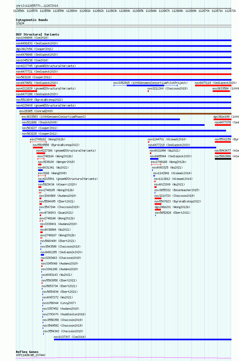239x361 pixels.
Task: Click the 13q34 cytogenetic band label
Action: [x=20, y=23]
